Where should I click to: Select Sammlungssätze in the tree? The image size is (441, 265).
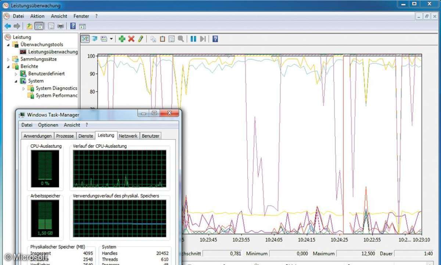[39, 59]
